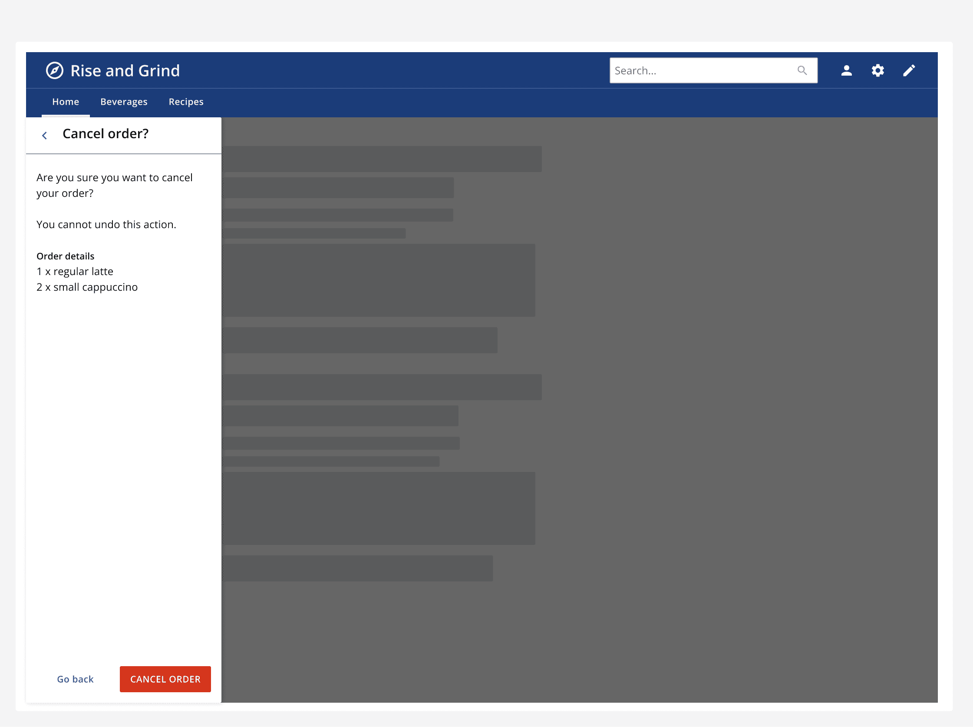Open the settings gear icon

(877, 70)
